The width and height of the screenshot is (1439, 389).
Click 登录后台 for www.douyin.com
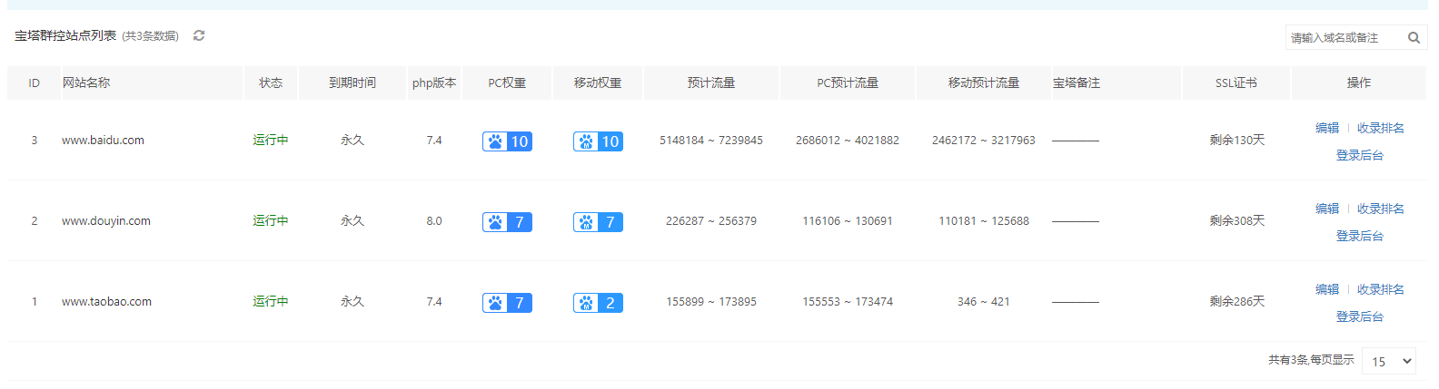1360,236
